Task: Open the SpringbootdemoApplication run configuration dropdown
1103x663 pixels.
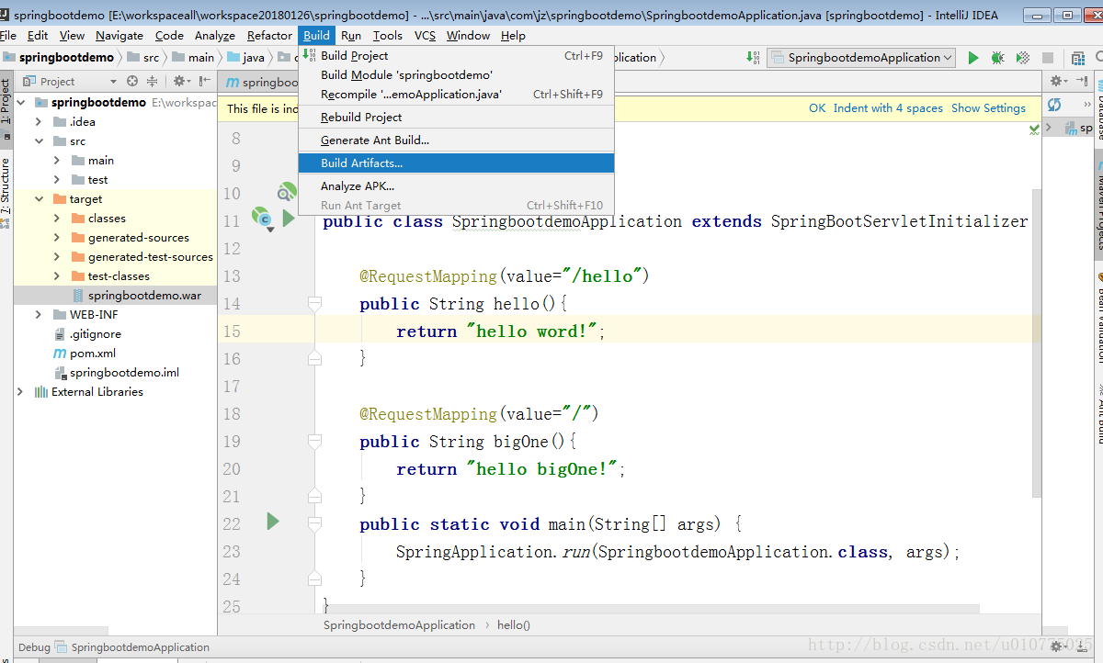Action: tap(861, 58)
